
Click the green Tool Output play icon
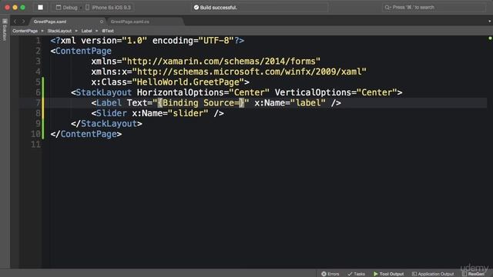(375, 274)
